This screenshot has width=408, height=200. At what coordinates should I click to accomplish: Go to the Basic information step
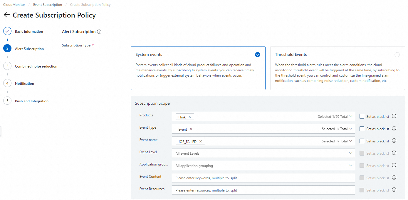click(29, 32)
